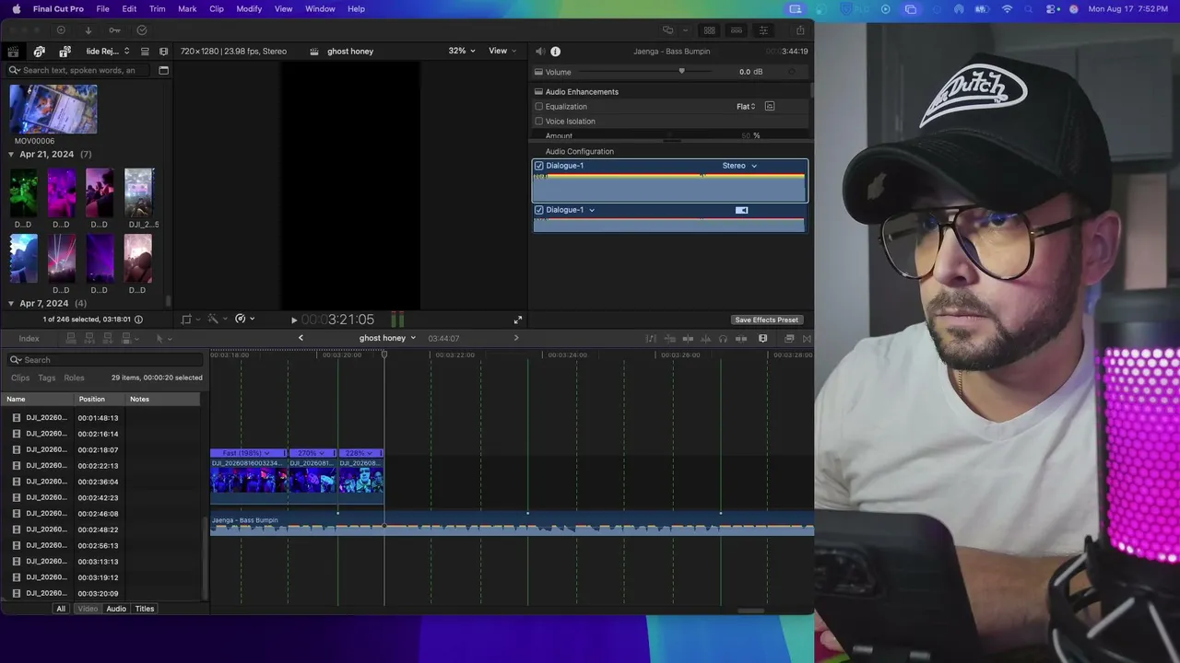The image size is (1180, 663).
Task: Open the File menu
Action: point(103,9)
